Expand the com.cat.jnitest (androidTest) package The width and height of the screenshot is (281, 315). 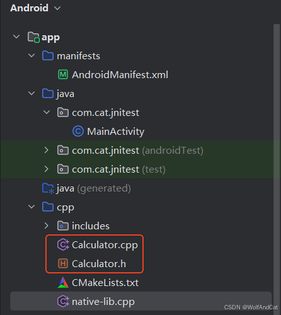point(47,150)
